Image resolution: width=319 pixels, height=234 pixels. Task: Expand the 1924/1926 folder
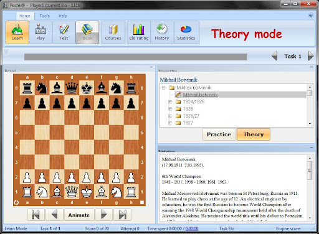click(170, 101)
